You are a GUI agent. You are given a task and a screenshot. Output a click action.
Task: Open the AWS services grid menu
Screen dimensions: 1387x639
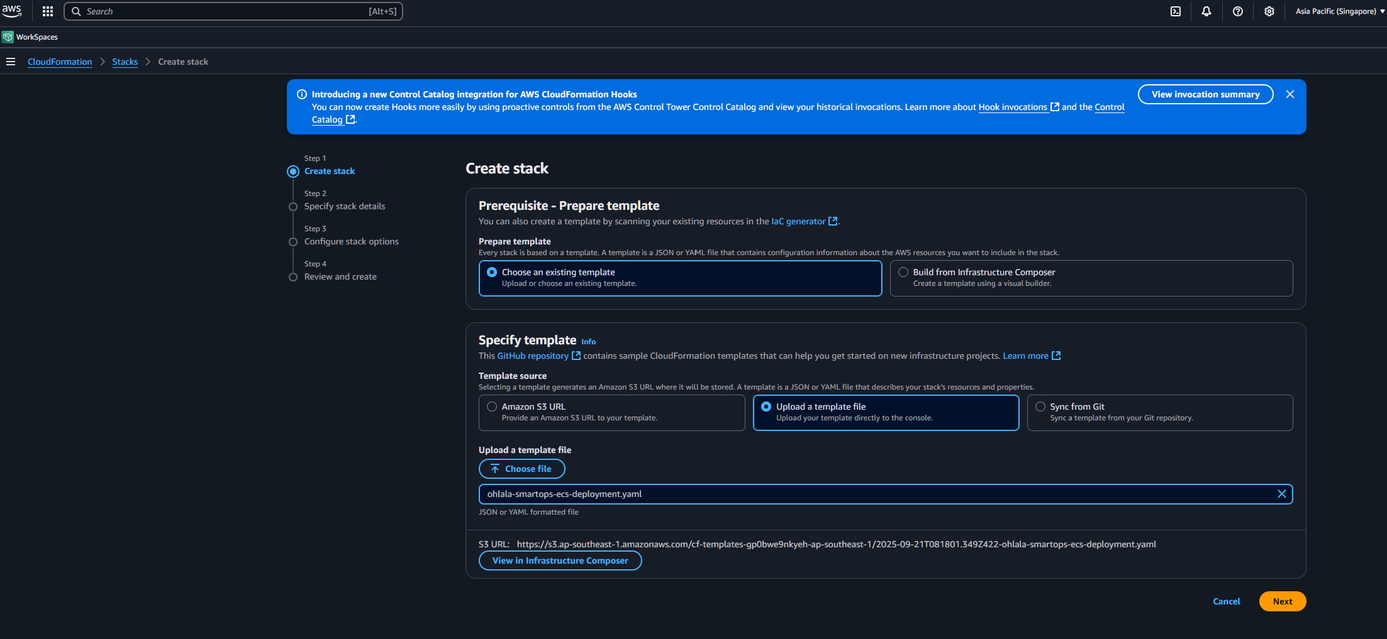coord(47,11)
